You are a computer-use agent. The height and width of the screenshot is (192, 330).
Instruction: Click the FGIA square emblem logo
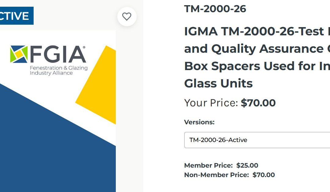coord(19,54)
